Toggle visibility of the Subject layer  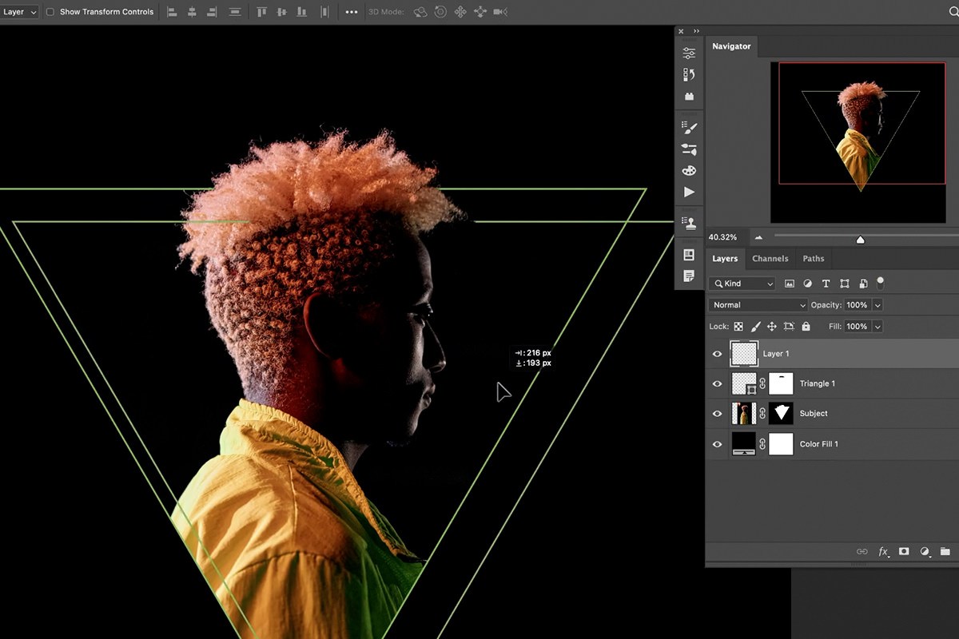pos(717,414)
